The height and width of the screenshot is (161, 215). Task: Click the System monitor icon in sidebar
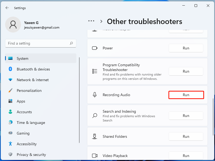click(x=10, y=58)
